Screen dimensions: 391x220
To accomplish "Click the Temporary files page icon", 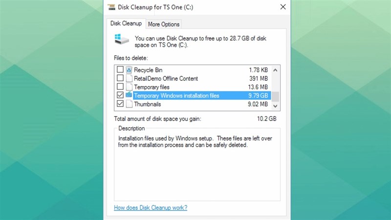I will 129,87.
